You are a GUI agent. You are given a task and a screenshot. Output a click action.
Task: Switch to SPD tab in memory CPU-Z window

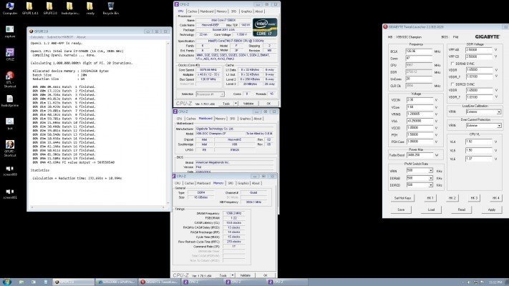click(x=231, y=183)
